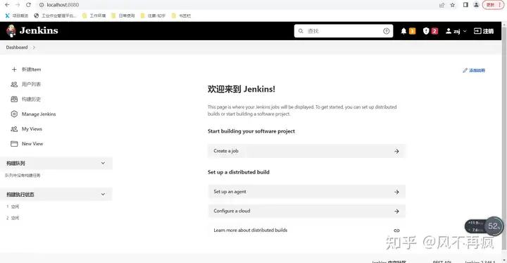Open the 日常使用 bookmark folder
This screenshot has width=507, height=263.
[123, 16]
